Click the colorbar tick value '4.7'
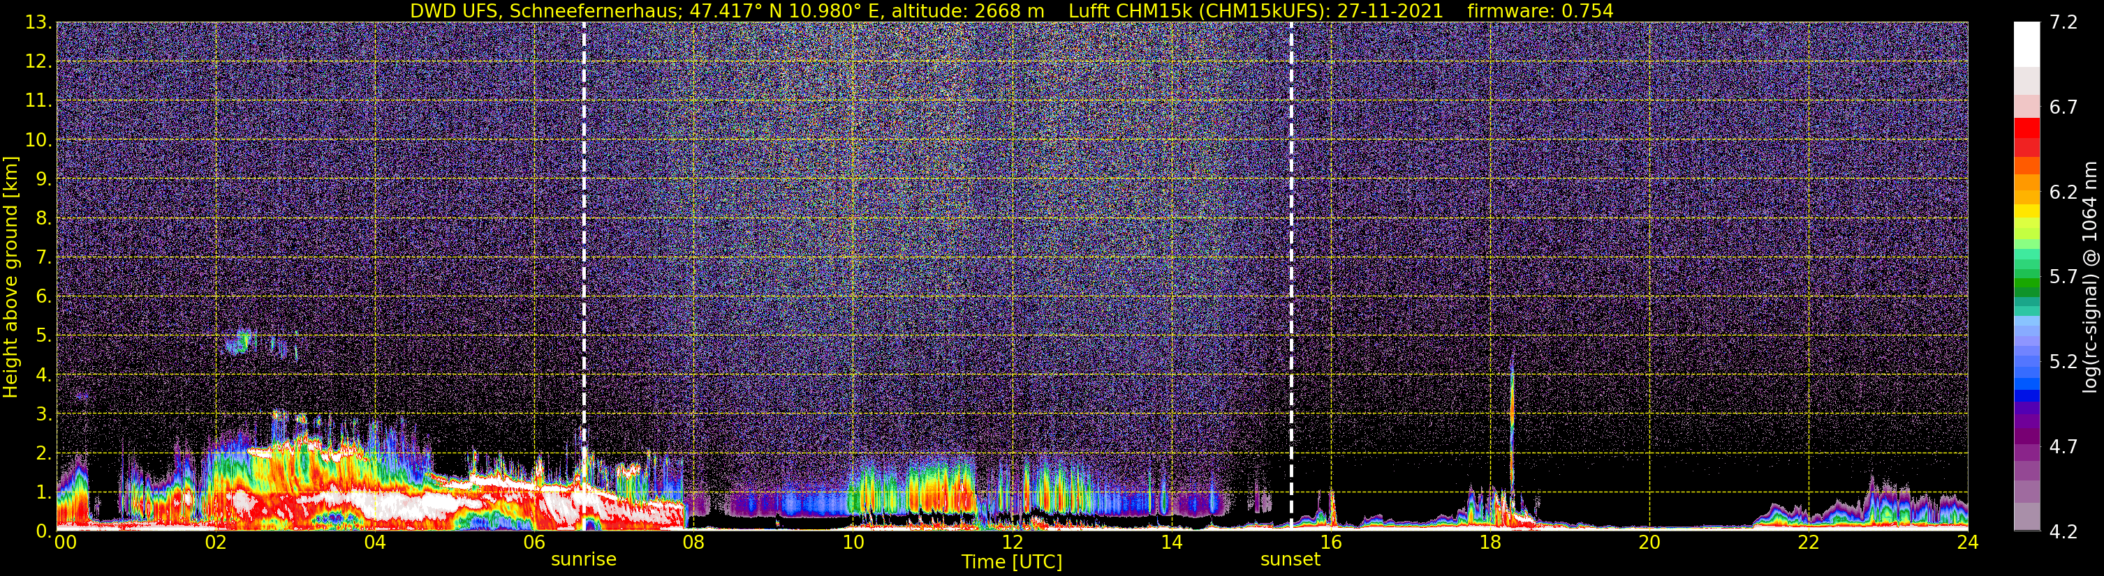The width and height of the screenshot is (2104, 576). click(x=2063, y=446)
